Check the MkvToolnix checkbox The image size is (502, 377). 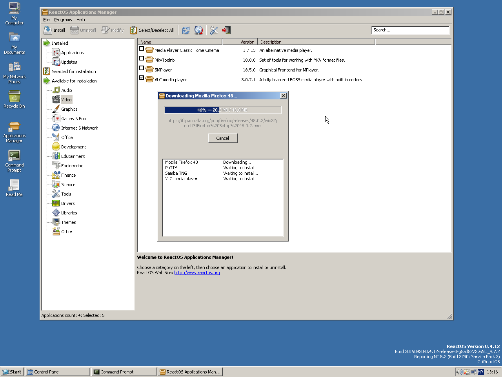click(142, 58)
